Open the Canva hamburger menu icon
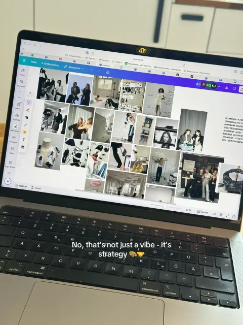Screen dimensions: 243x325 pyautogui.click(x=24, y=60)
